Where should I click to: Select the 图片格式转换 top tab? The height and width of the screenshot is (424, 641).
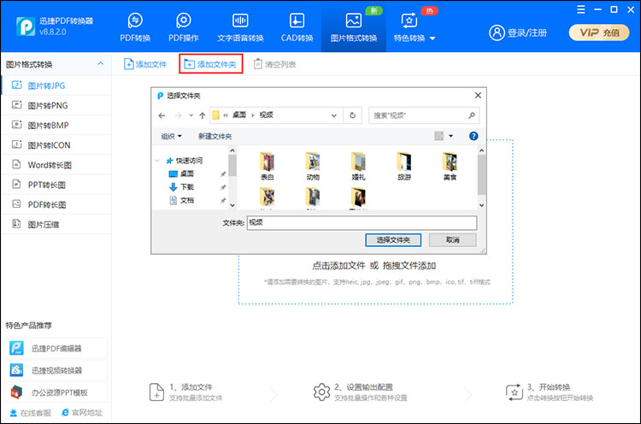coord(354,27)
